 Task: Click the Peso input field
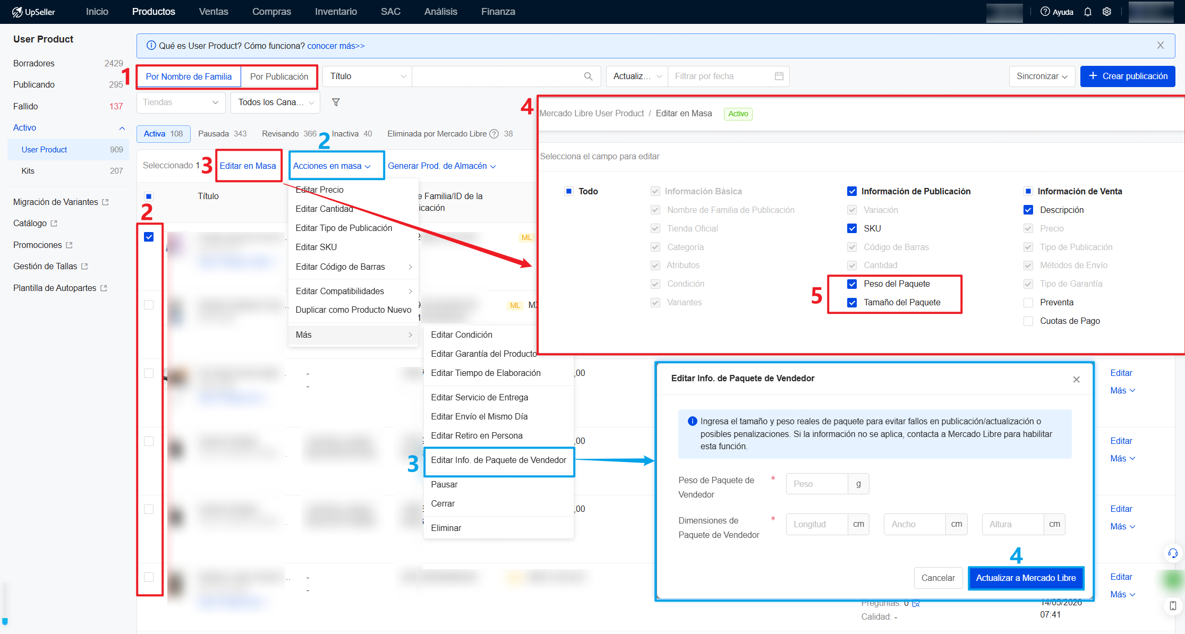pos(817,484)
